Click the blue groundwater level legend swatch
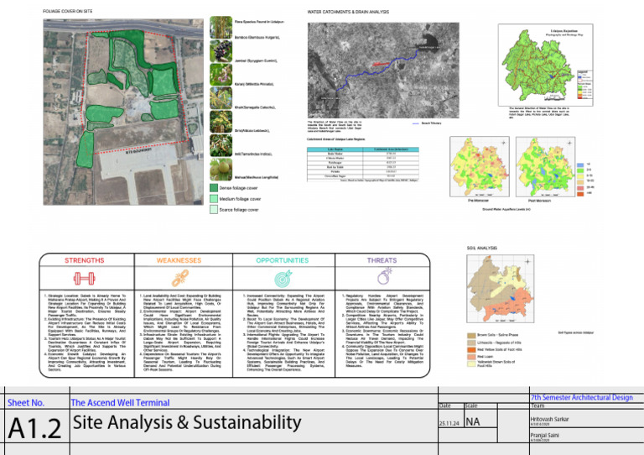 click(x=580, y=164)
